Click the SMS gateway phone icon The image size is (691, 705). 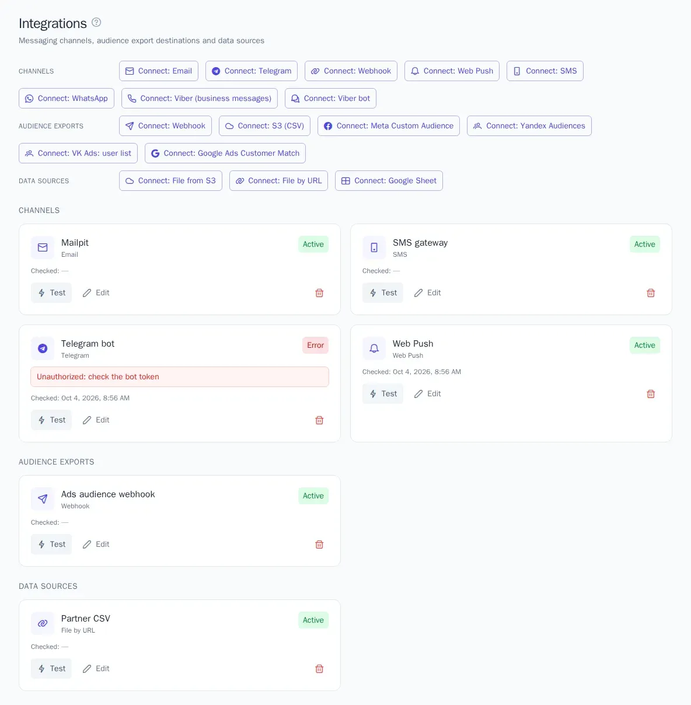click(x=374, y=247)
